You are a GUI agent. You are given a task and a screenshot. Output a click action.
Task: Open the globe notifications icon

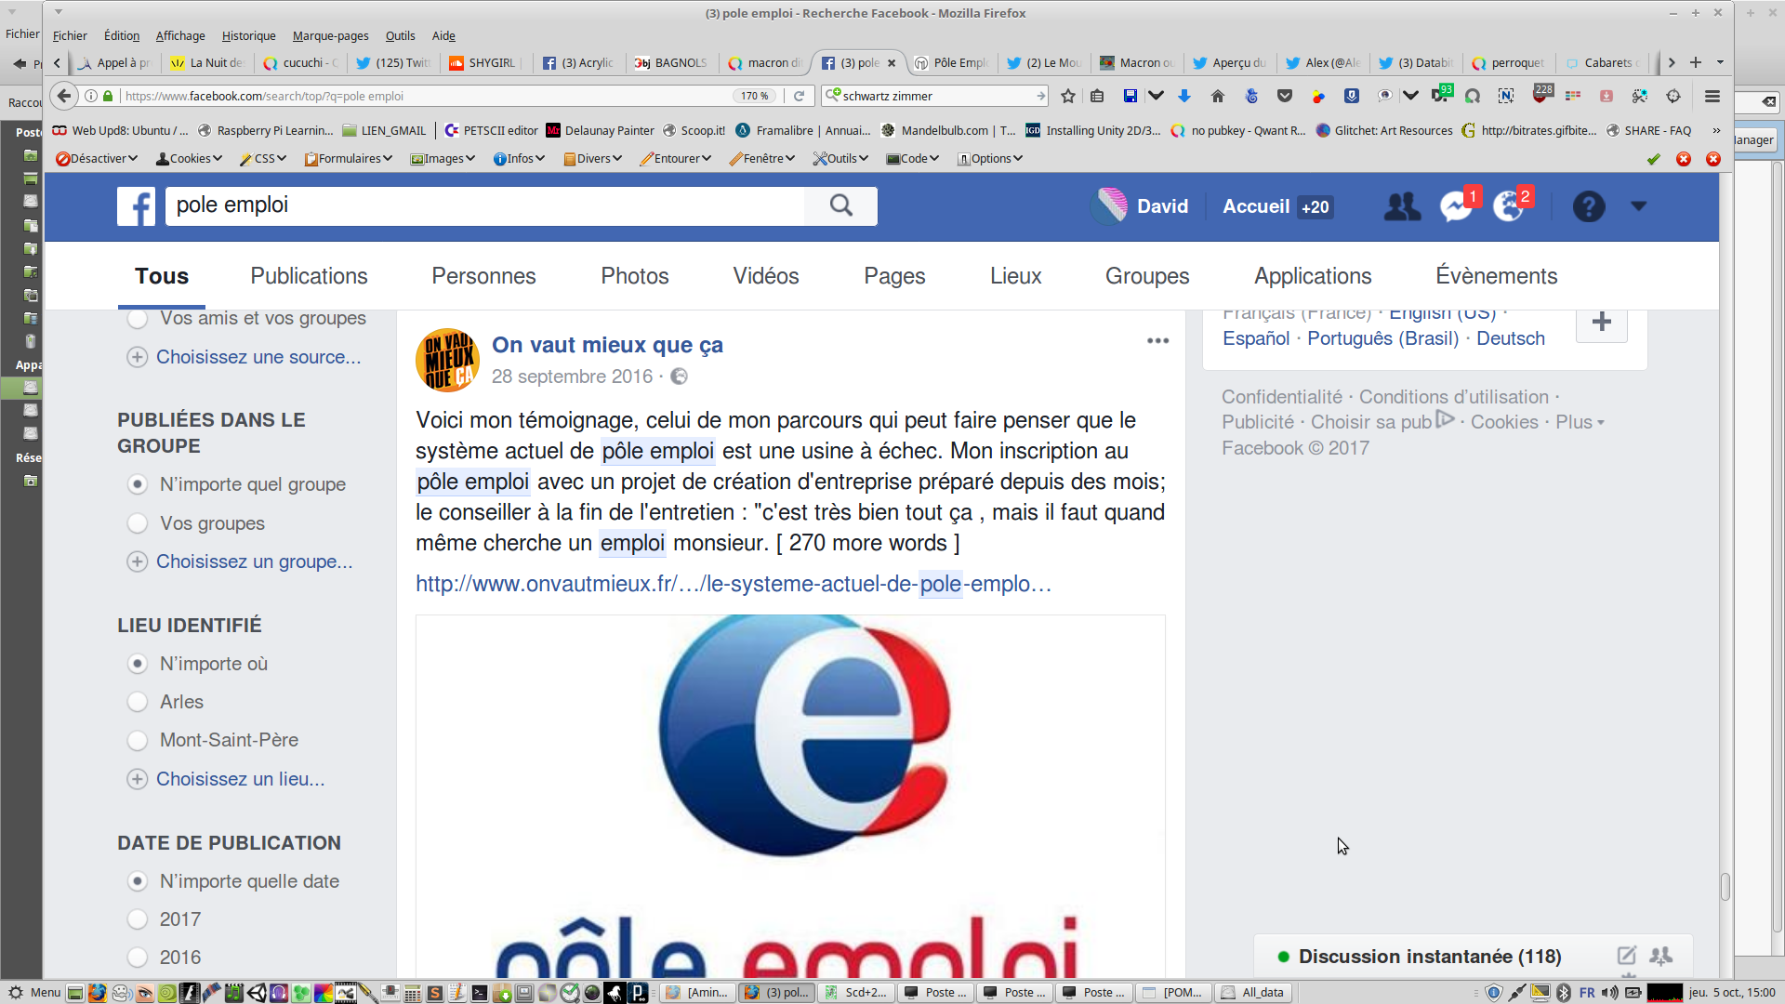(1507, 206)
